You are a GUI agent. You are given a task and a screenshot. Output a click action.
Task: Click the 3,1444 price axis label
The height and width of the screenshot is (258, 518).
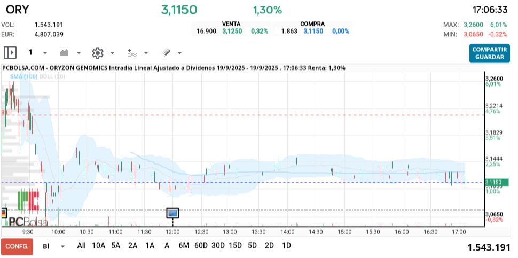494,159
